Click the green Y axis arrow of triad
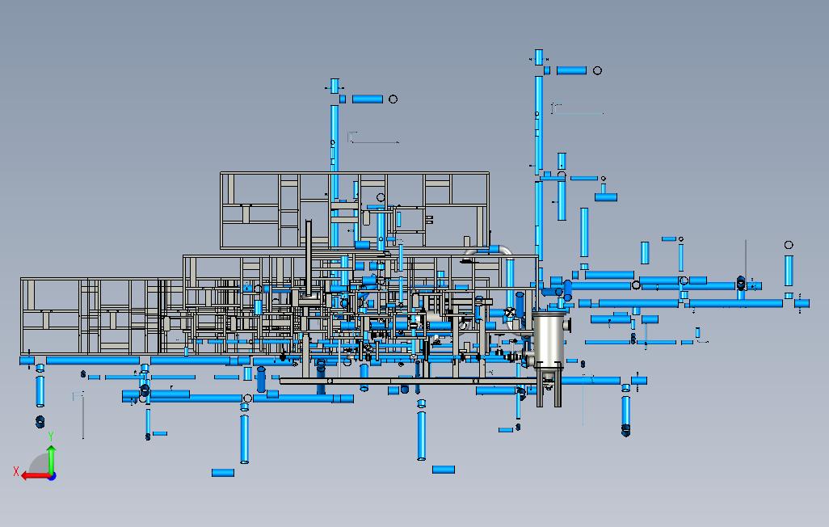 [x=51, y=459]
